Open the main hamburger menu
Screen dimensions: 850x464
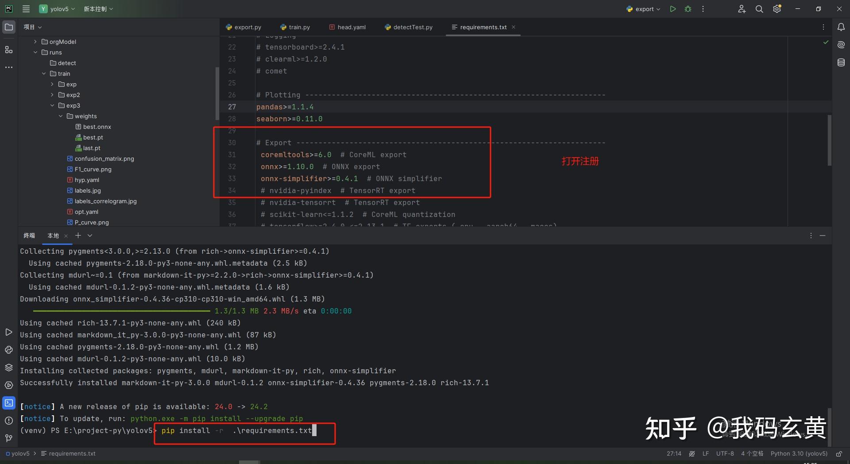pos(26,9)
